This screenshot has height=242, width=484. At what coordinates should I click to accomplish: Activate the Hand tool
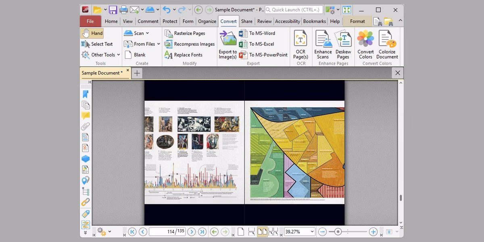[92, 33]
